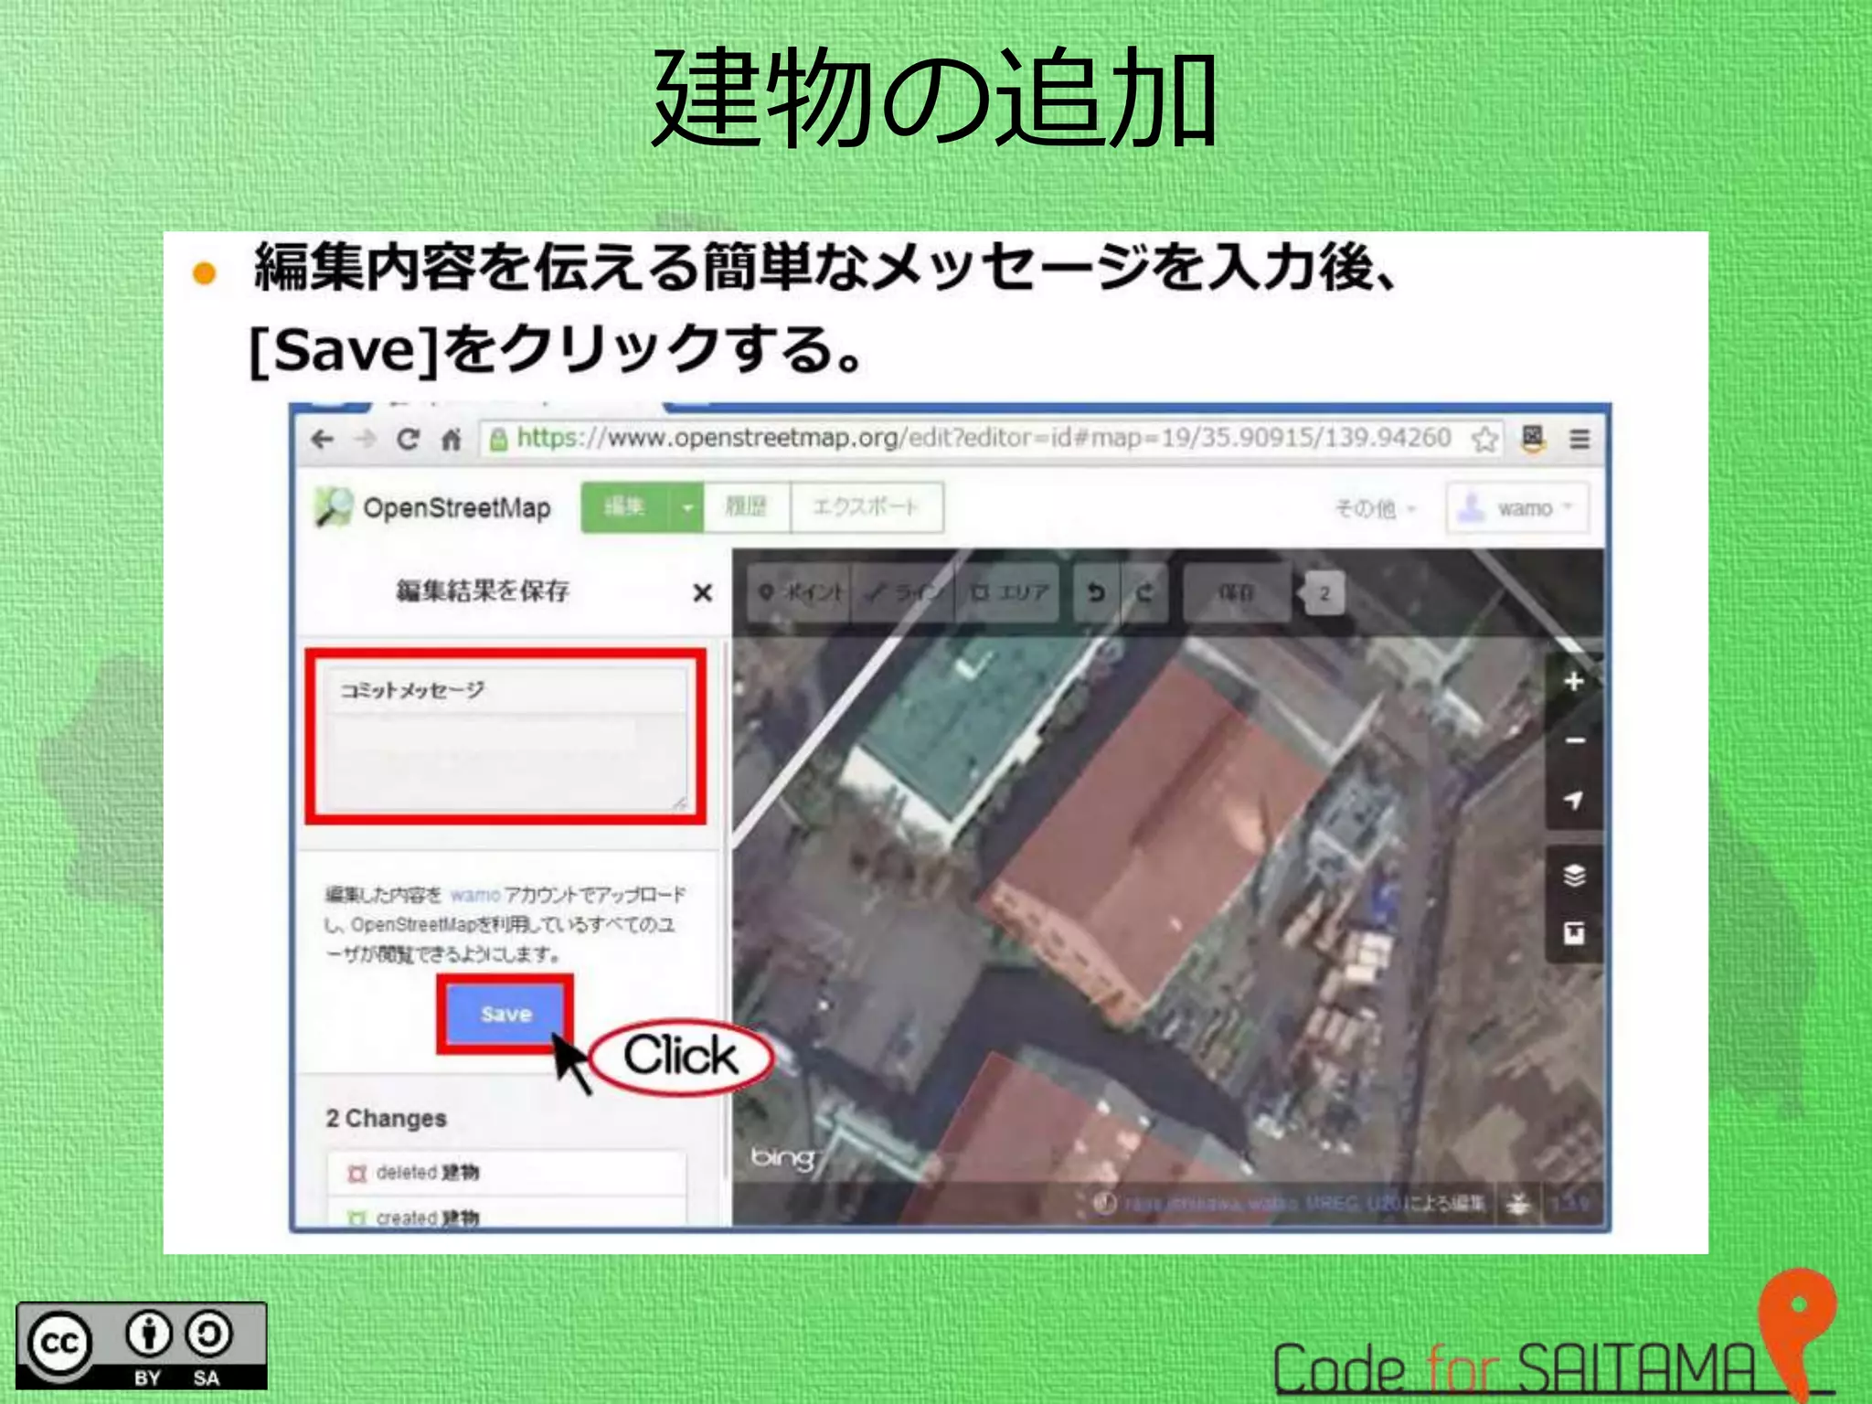Click the bing logo on the map

[782, 1158]
